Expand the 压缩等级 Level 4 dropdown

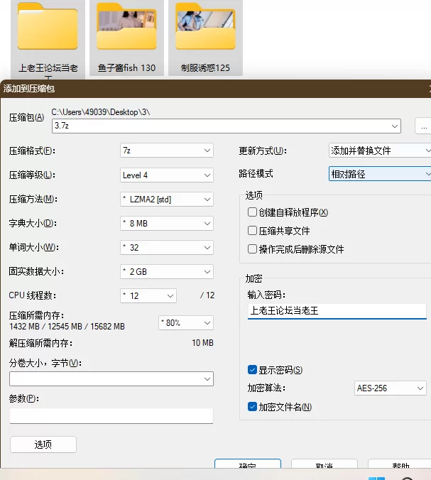coord(167,175)
